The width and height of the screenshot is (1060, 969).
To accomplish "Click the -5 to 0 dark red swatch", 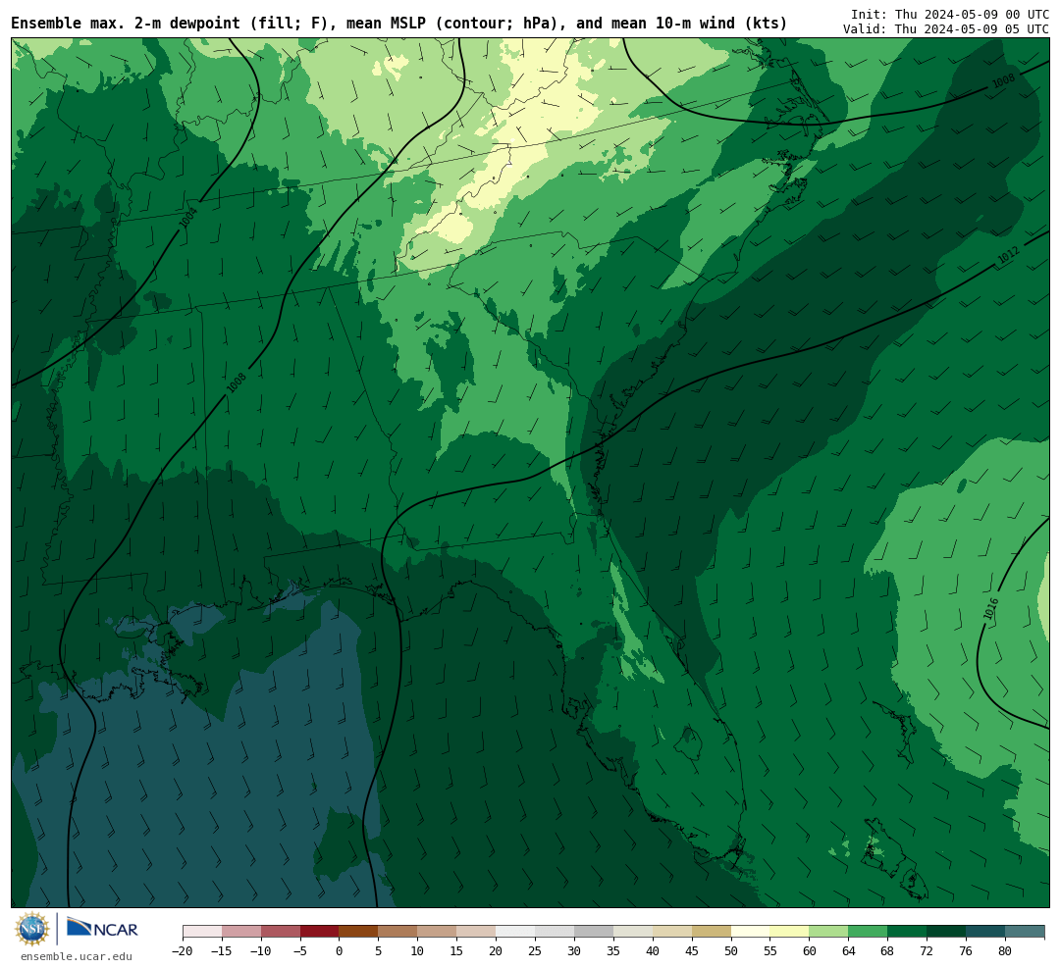I will coord(319,932).
